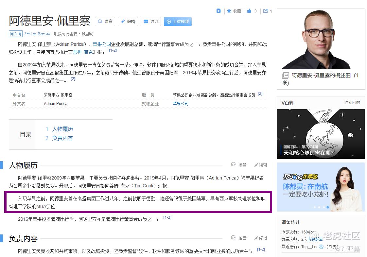
Task: Click the 人物履历 section heading
Action: (x=23, y=165)
